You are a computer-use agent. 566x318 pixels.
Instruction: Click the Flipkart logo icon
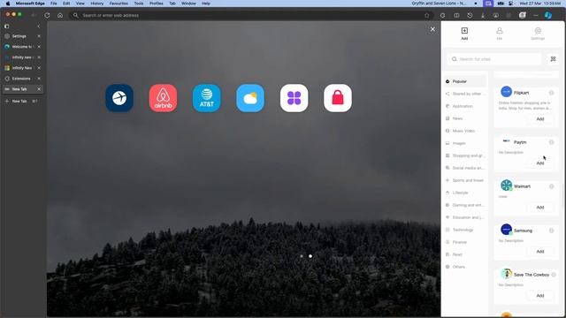(x=506, y=92)
